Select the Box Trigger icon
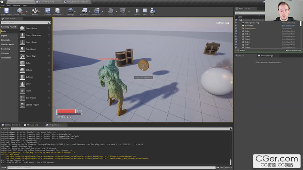Image resolution: width=303 pixels, height=170 pixels. click(22, 98)
